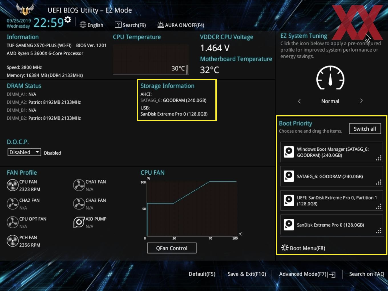Click the TUF GAMING X570-PLUS (WI-FI) text
The width and height of the screenshot is (388, 291).
39,45
